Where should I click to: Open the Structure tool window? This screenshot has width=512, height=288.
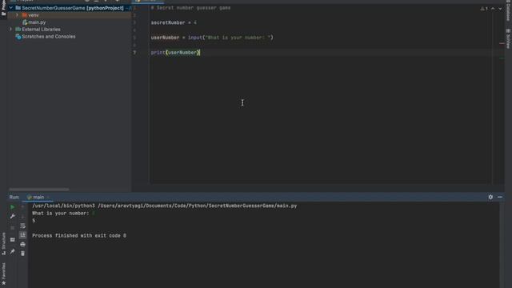(x=3, y=243)
